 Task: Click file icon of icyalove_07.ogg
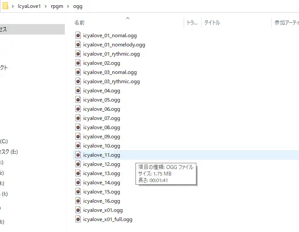pyautogui.click(x=78, y=118)
